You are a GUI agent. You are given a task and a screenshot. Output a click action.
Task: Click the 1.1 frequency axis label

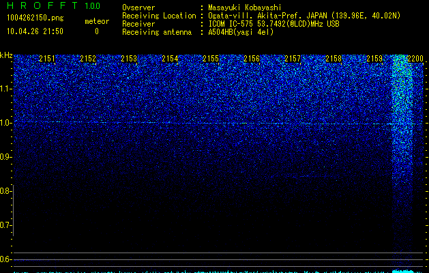pos(5,89)
